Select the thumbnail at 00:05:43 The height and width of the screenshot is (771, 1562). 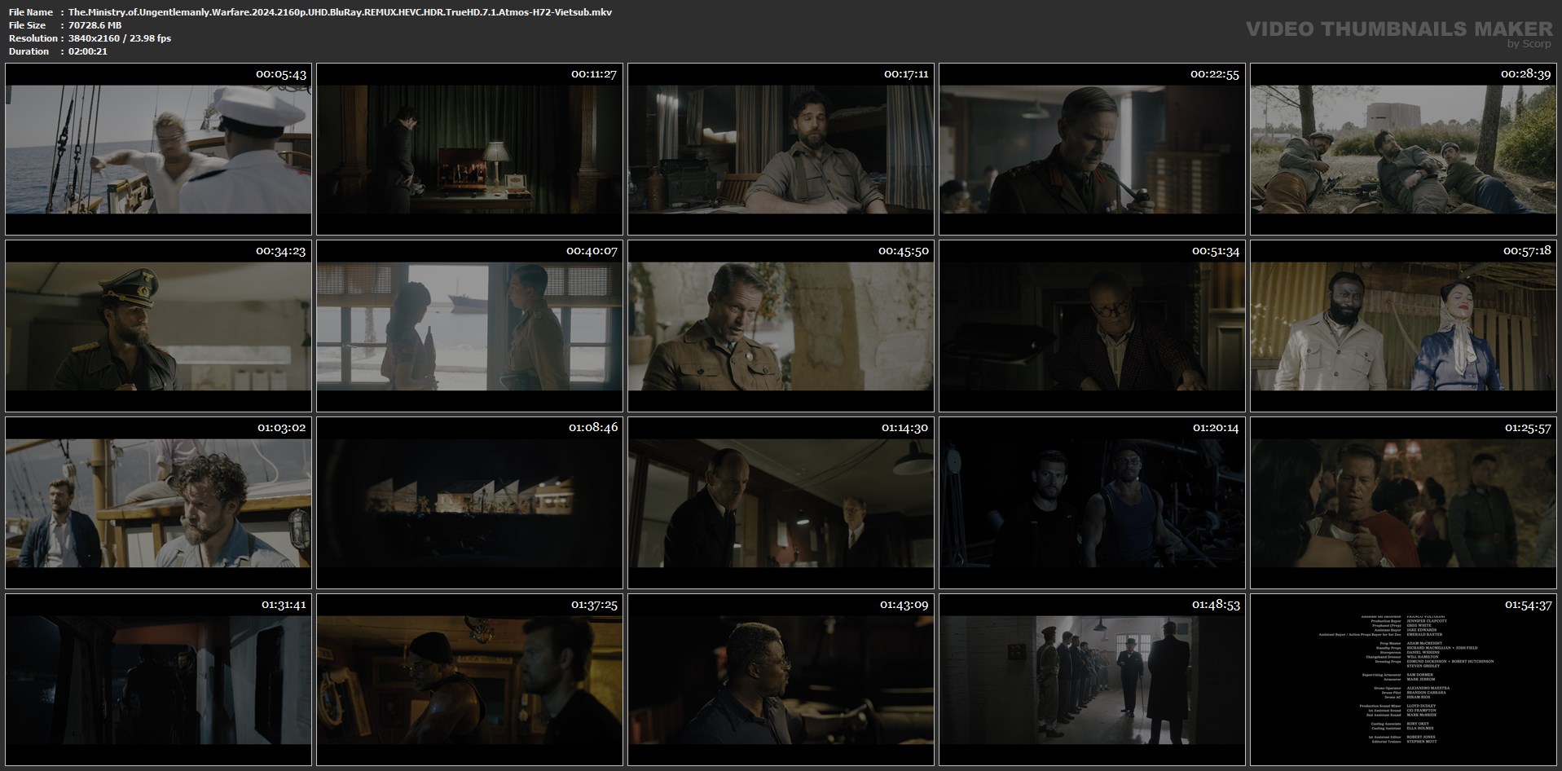click(158, 149)
